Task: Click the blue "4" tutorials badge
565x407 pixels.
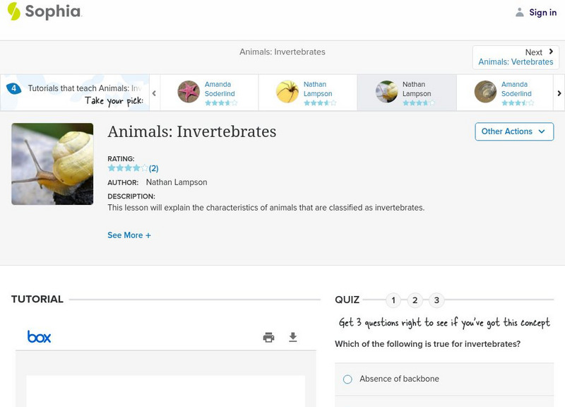Action: (14, 88)
